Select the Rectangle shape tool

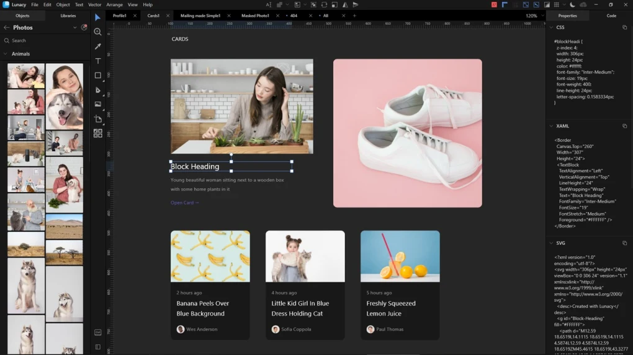coord(97,76)
